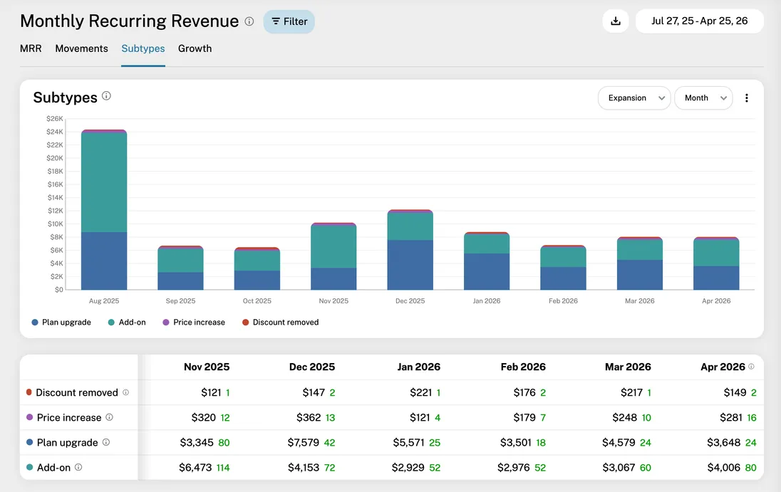Switch to the Movements tab
The image size is (781, 492).
coord(82,48)
